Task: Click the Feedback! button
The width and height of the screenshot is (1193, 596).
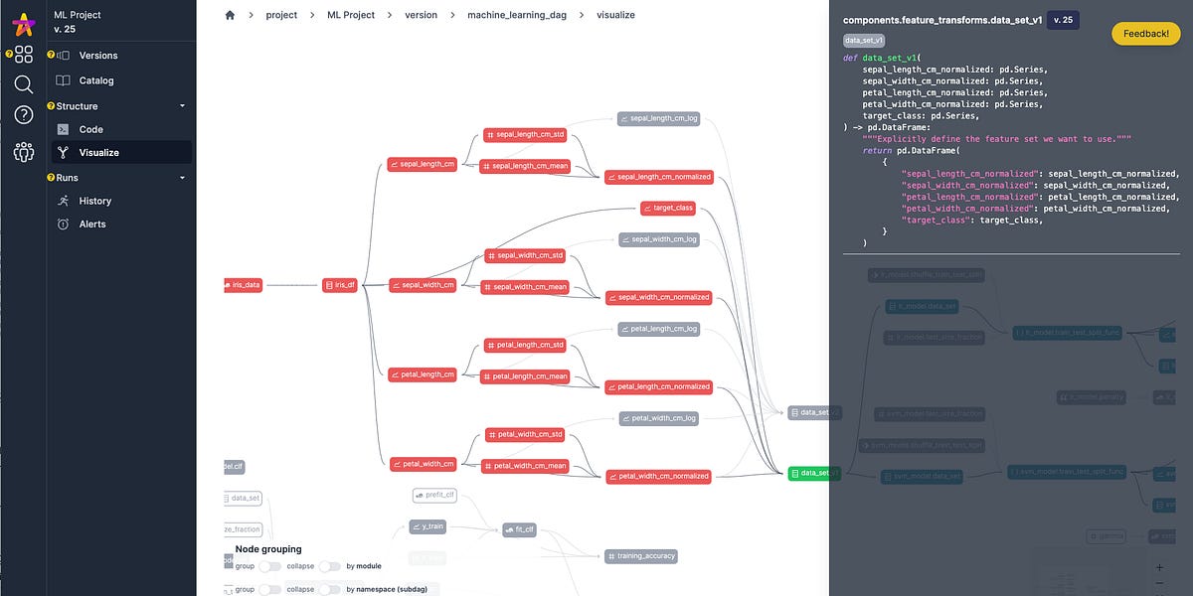Action: [1145, 33]
